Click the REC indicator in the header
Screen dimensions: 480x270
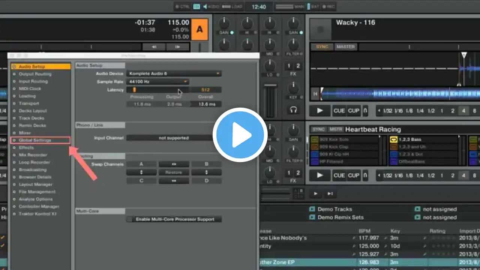pos(329,7)
